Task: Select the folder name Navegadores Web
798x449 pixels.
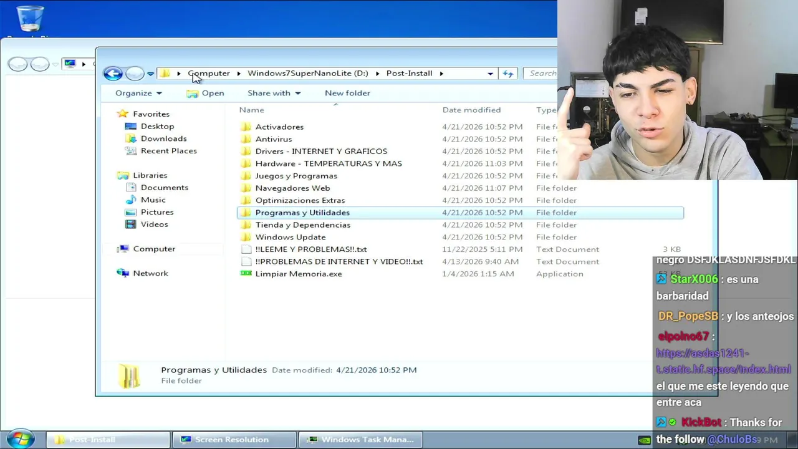Action: [x=292, y=188]
